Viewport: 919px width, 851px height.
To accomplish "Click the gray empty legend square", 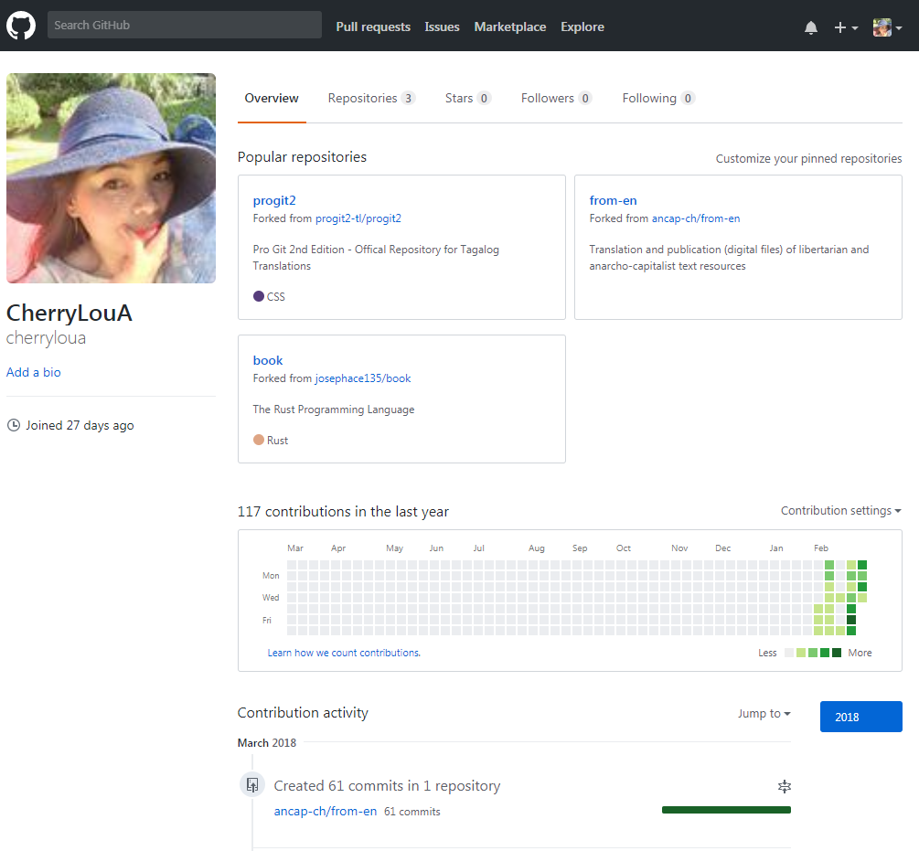I will point(789,653).
